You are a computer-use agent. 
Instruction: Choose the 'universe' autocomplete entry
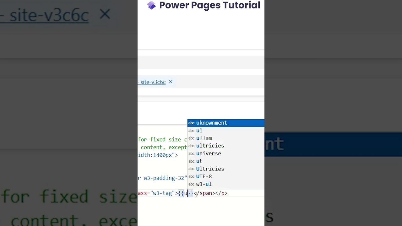click(x=226, y=153)
